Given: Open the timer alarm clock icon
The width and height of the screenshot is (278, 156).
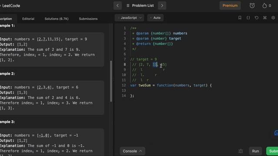Looking at the screenshot, I should pos(252,6).
